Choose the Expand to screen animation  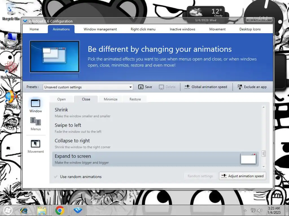(x=156, y=159)
